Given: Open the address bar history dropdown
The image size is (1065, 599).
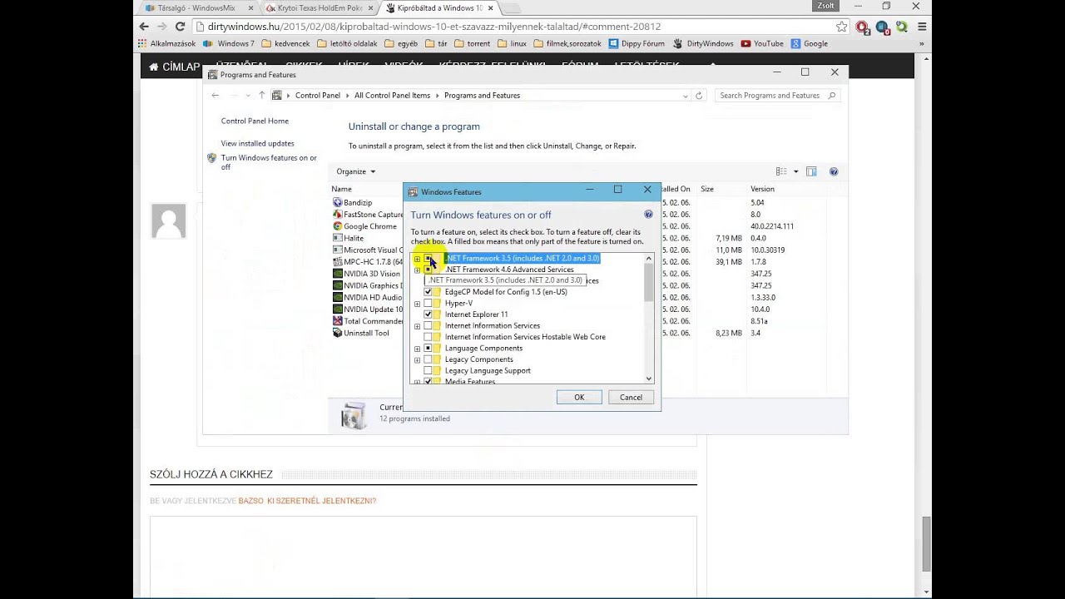Looking at the screenshot, I should point(686,96).
